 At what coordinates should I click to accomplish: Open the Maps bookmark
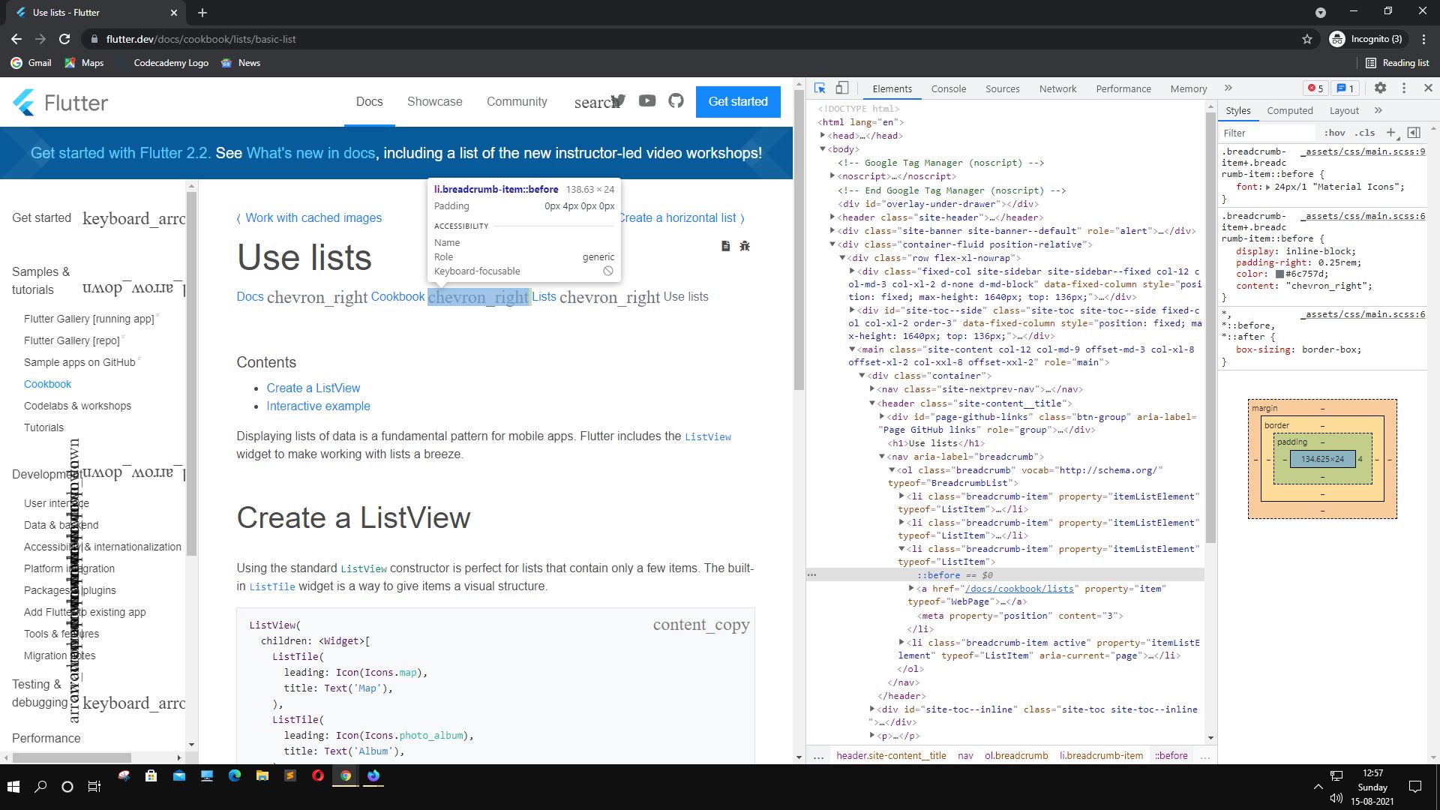click(84, 63)
